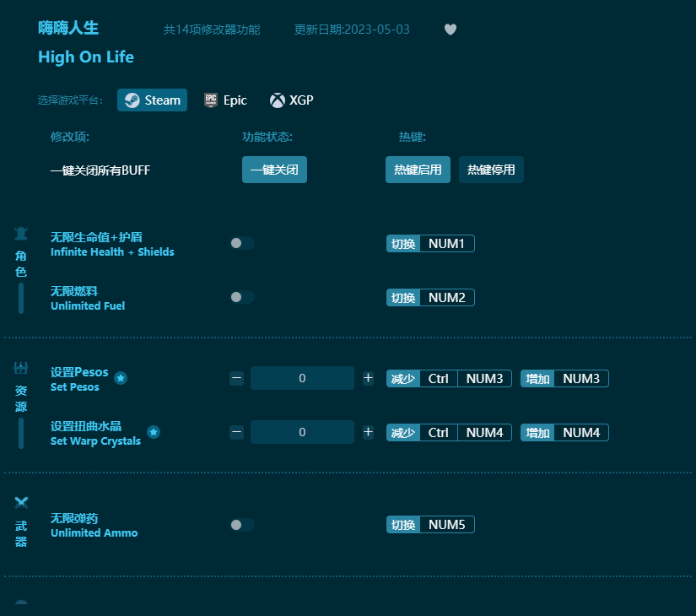Screen dimensions: 696x616
Task: Switch to XGP platform
Action: 291,100
